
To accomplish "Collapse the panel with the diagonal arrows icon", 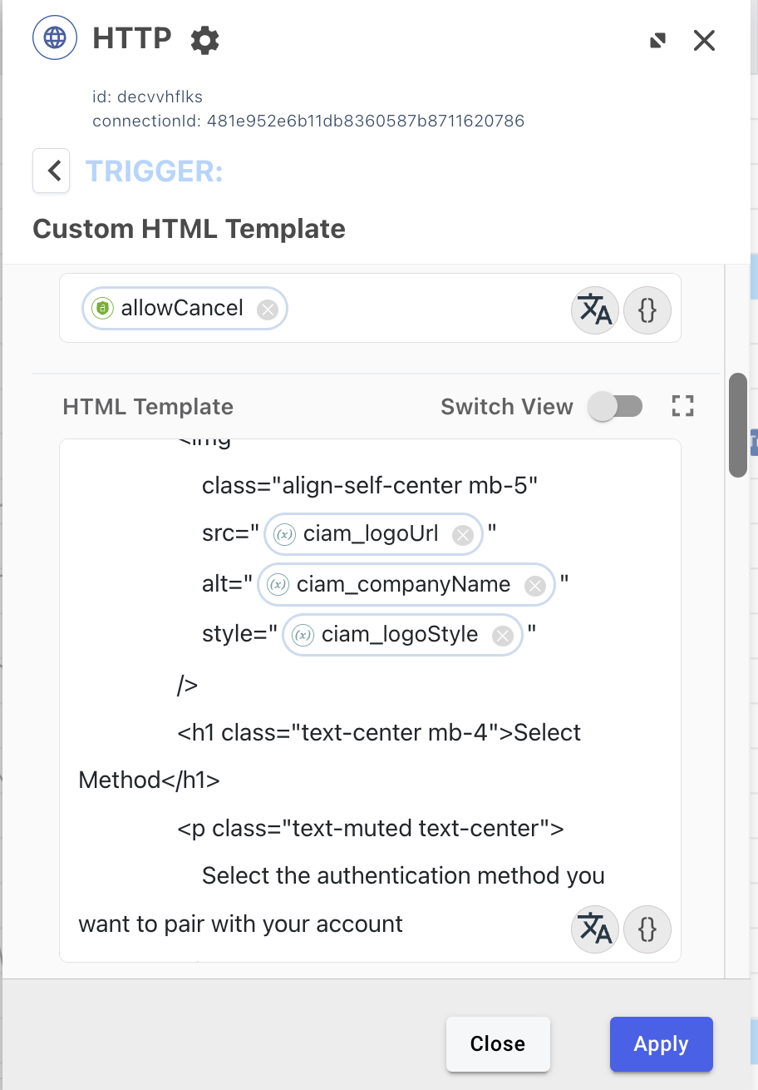I will pyautogui.click(x=657, y=40).
